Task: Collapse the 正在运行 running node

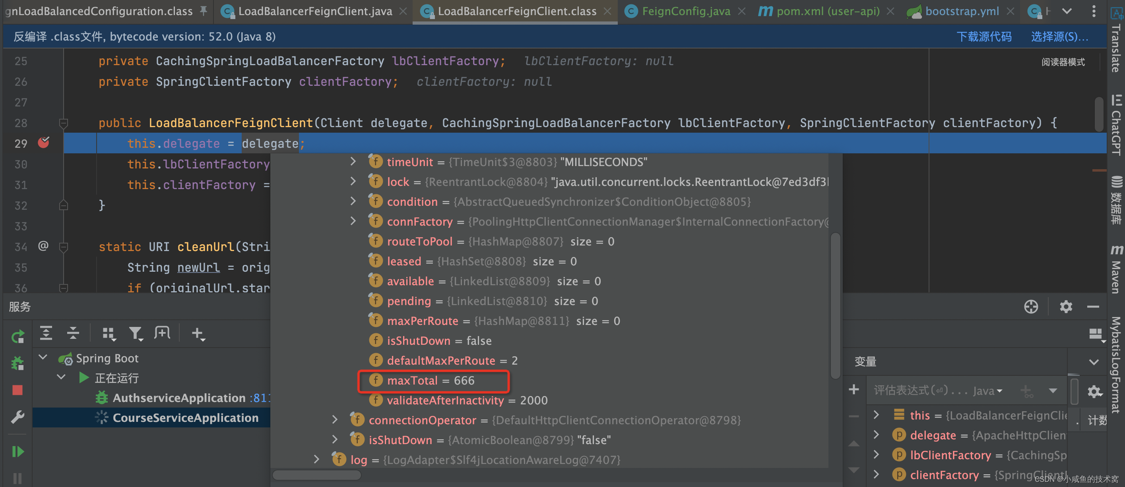Action: [61, 377]
